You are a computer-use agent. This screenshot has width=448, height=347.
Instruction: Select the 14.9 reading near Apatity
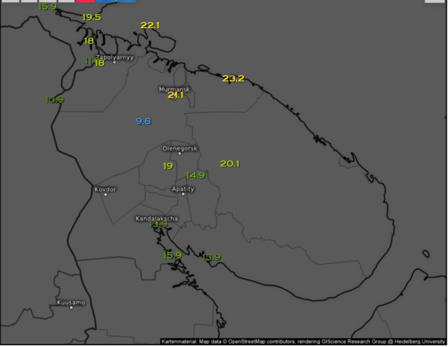(195, 175)
